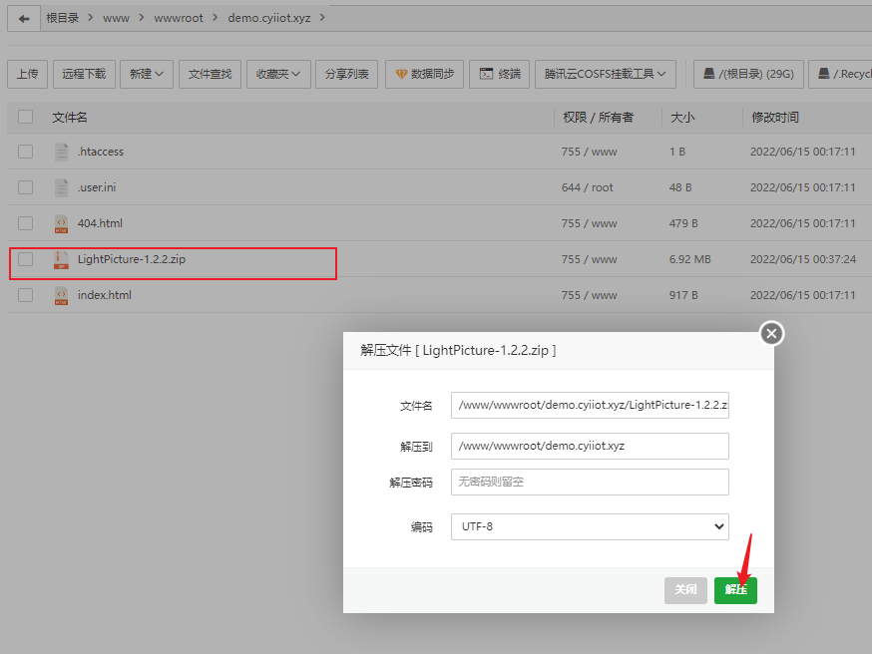Check the box for .user.ini

pos(26,187)
